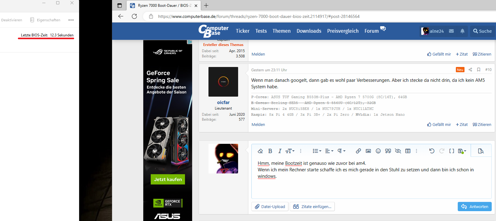Insert a quote block in editor
The height and width of the screenshot is (221, 496).
point(388,151)
